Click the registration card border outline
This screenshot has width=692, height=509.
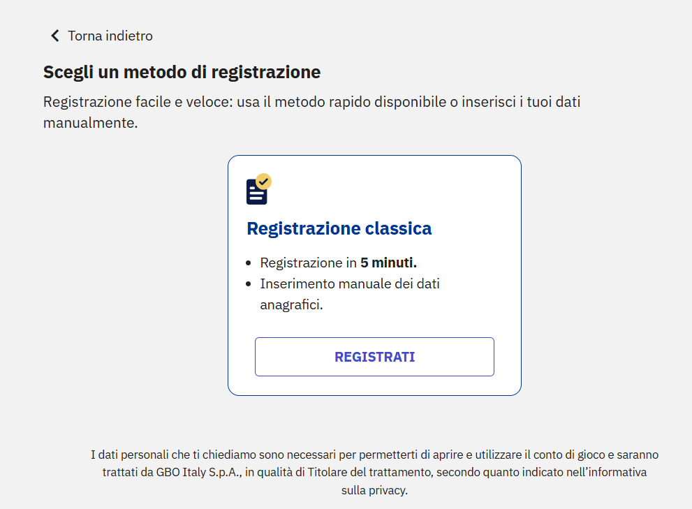374,156
